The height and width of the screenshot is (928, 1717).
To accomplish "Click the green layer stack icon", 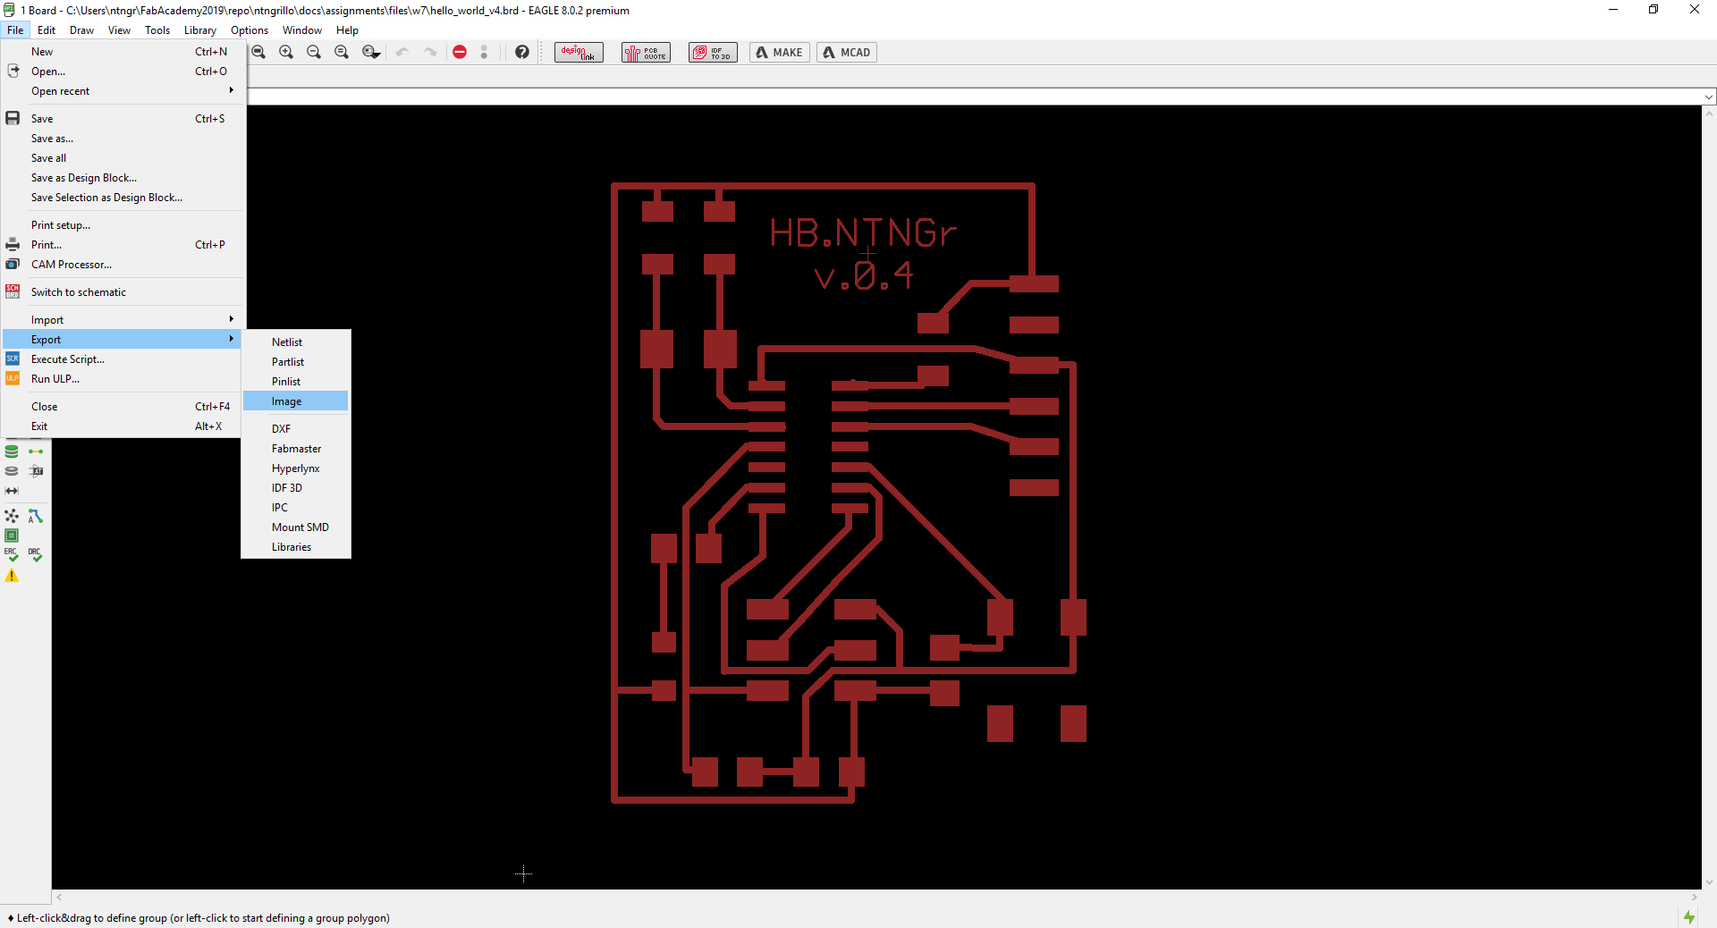I will pyautogui.click(x=12, y=451).
